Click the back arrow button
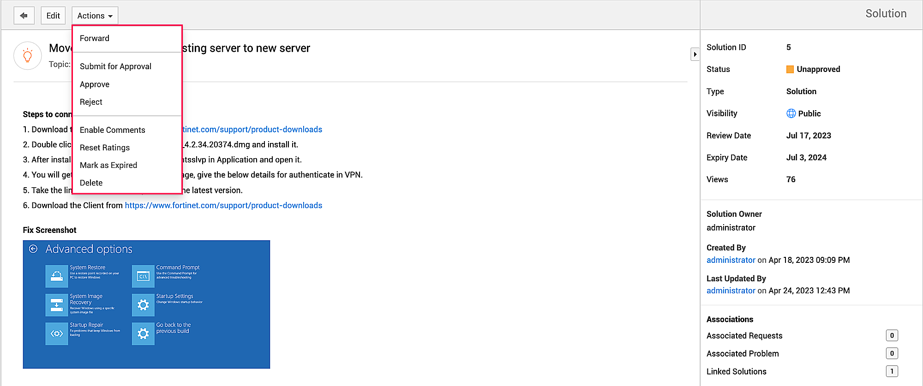The height and width of the screenshot is (386, 923). click(24, 16)
